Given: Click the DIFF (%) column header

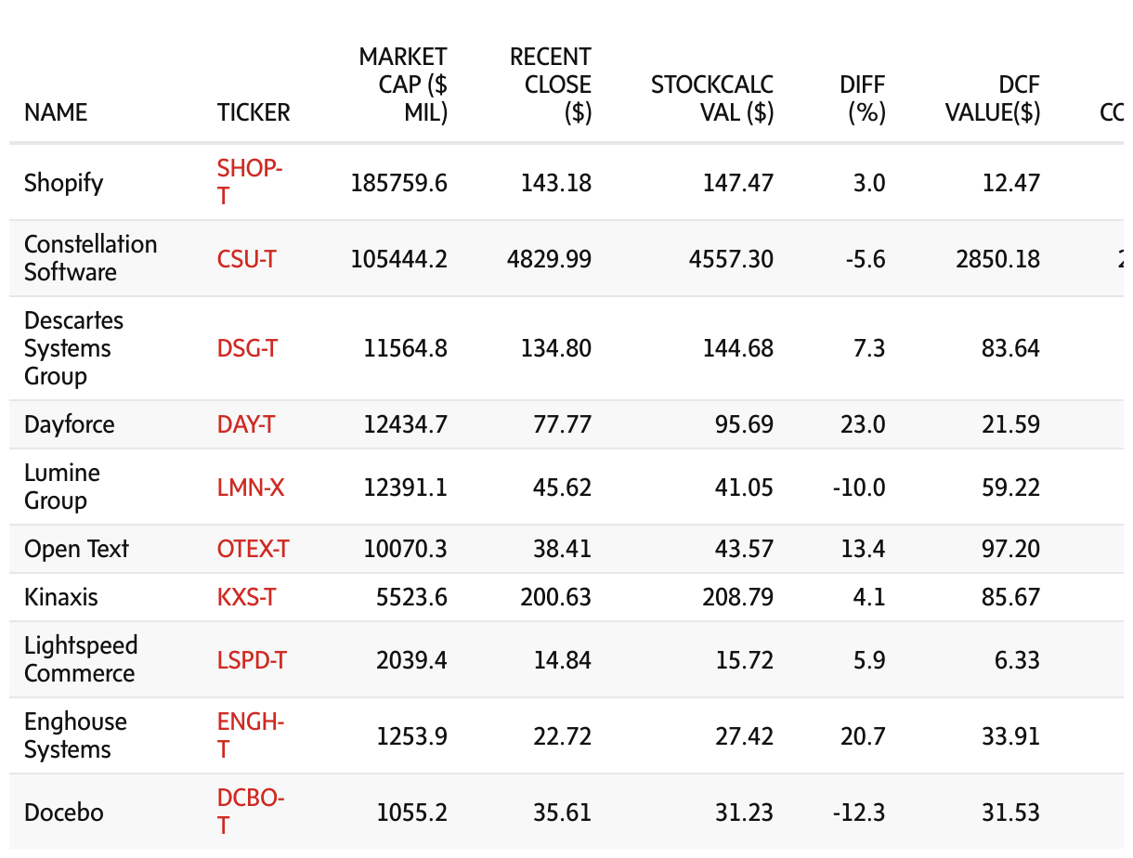Looking at the screenshot, I should click(863, 98).
